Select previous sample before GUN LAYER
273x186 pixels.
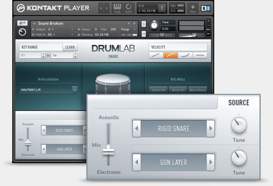(137, 162)
